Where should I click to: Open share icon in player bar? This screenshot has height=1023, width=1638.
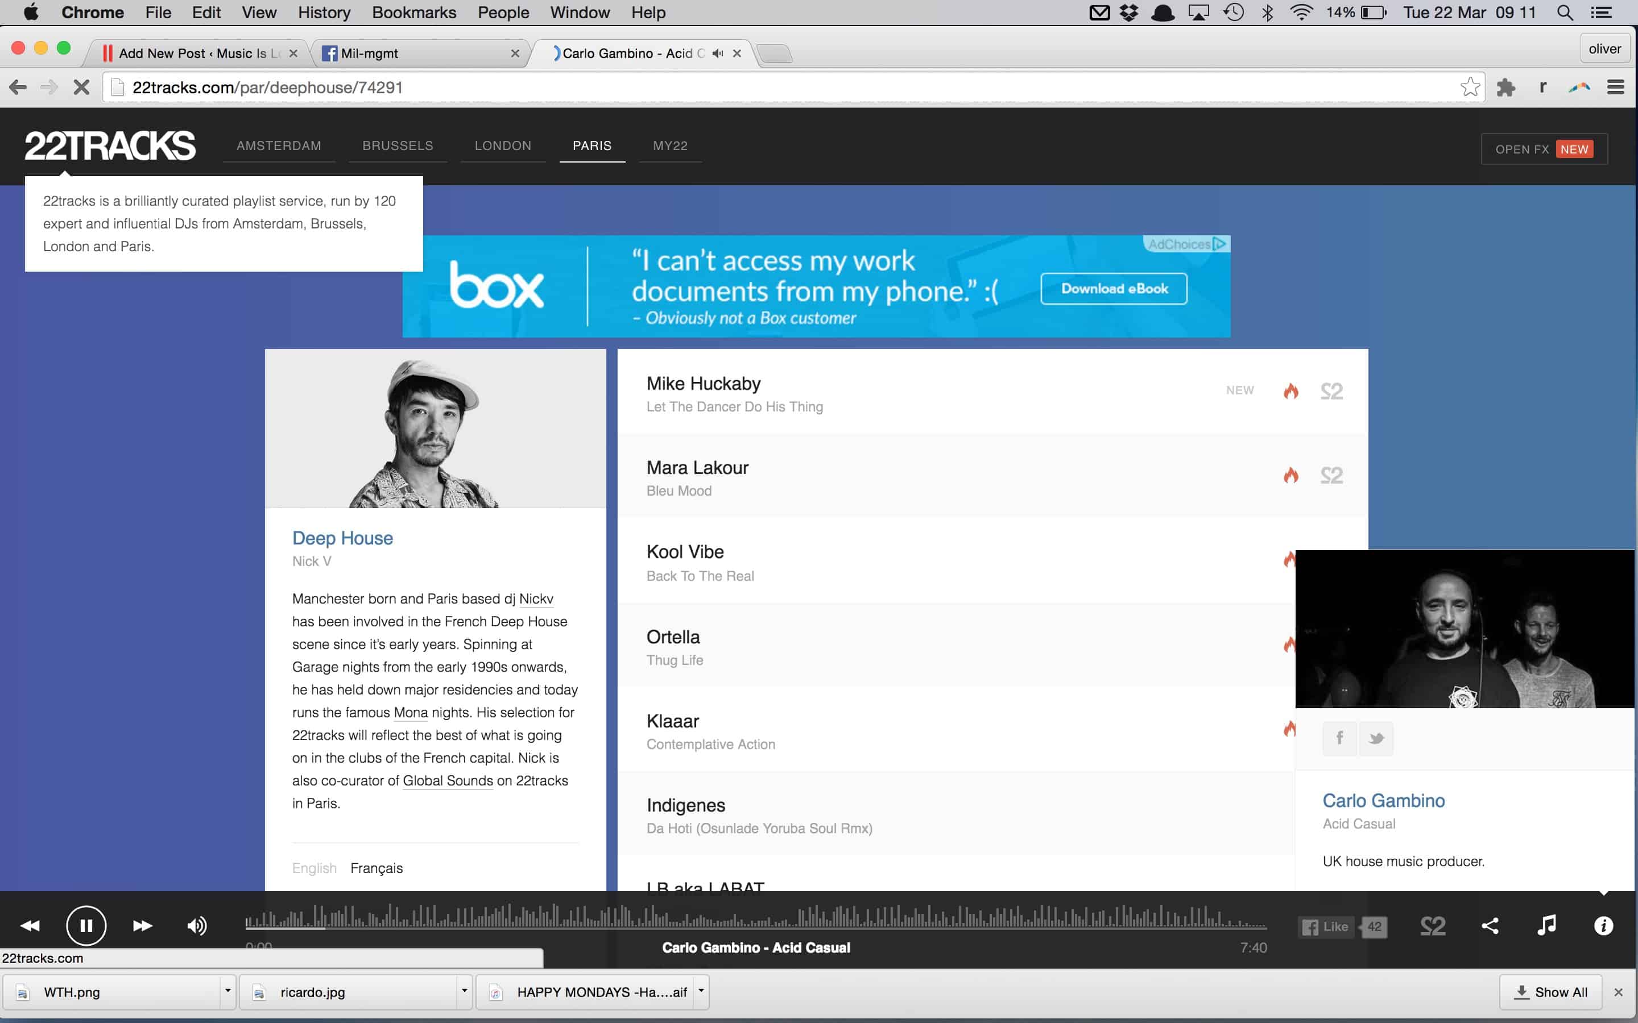click(1490, 926)
